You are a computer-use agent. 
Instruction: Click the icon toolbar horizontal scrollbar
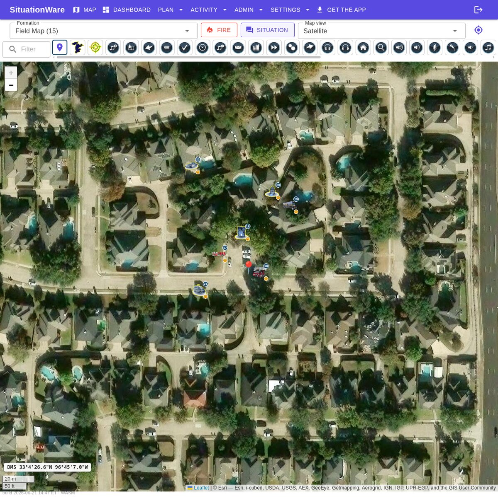pos(189,57)
